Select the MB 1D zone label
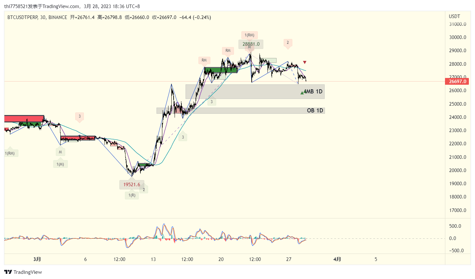This screenshot has width=475, height=279. coord(314,91)
